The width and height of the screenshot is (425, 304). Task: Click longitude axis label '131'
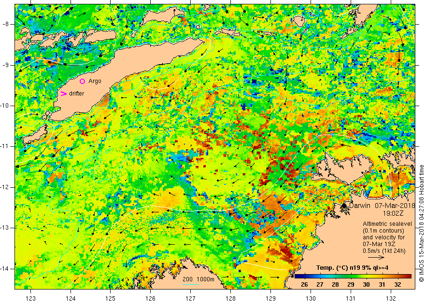351,299
